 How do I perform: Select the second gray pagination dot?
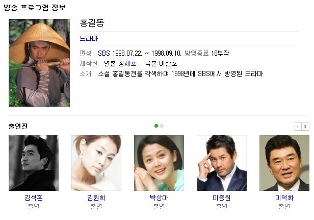[x=162, y=126]
